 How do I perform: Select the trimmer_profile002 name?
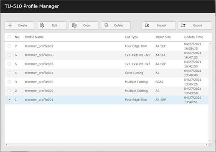[39, 91]
